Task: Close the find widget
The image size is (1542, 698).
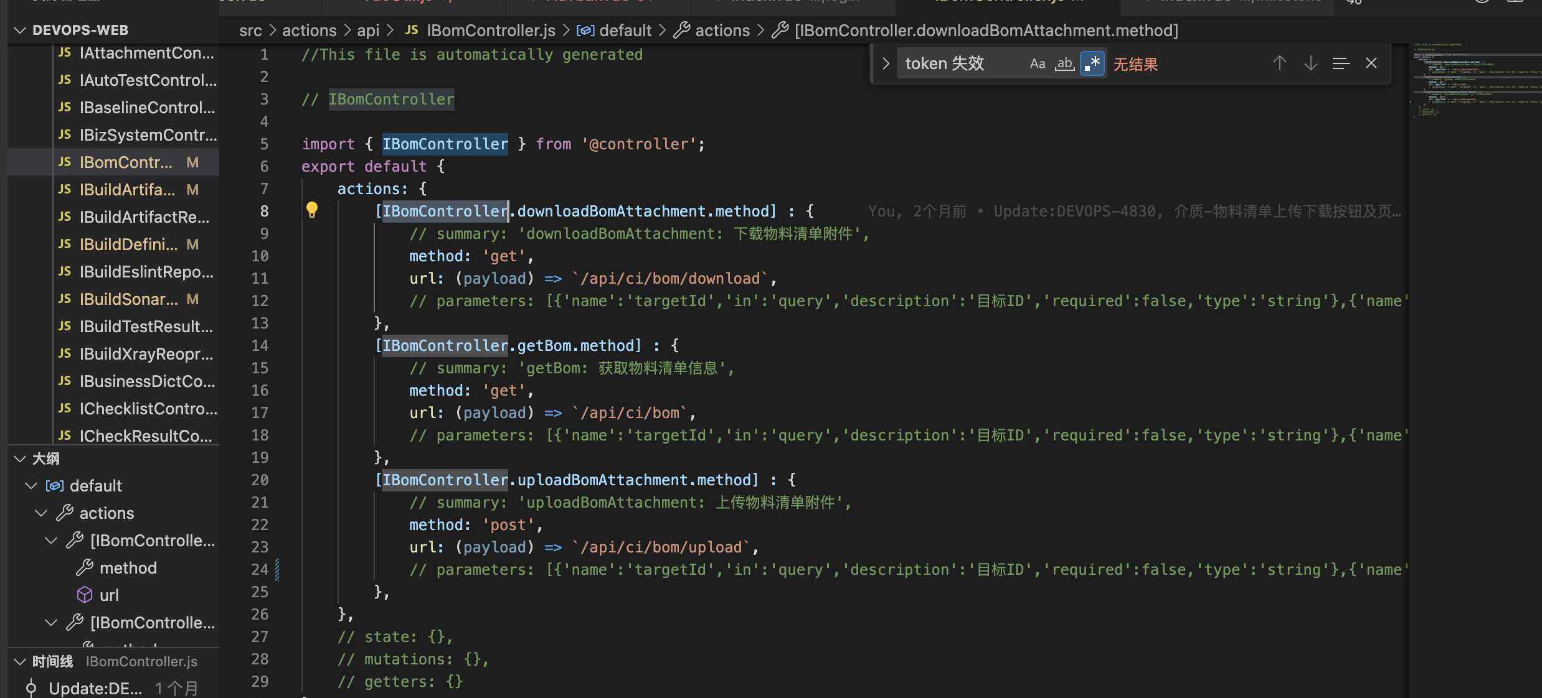Action: click(x=1371, y=63)
